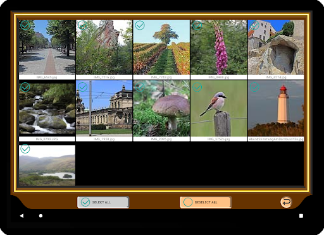Open recent apps with the square icon
This screenshot has width=324, height=235.
301,215
